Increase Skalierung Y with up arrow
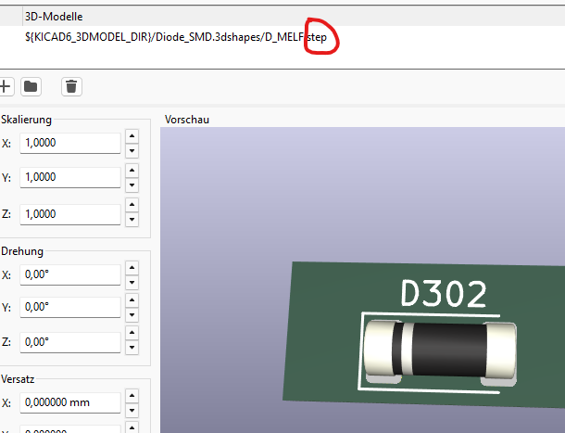 132,172
